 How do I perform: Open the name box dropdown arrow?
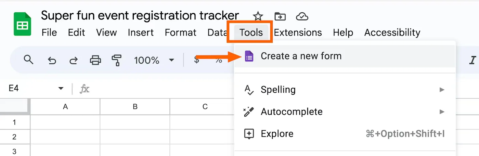click(x=61, y=89)
